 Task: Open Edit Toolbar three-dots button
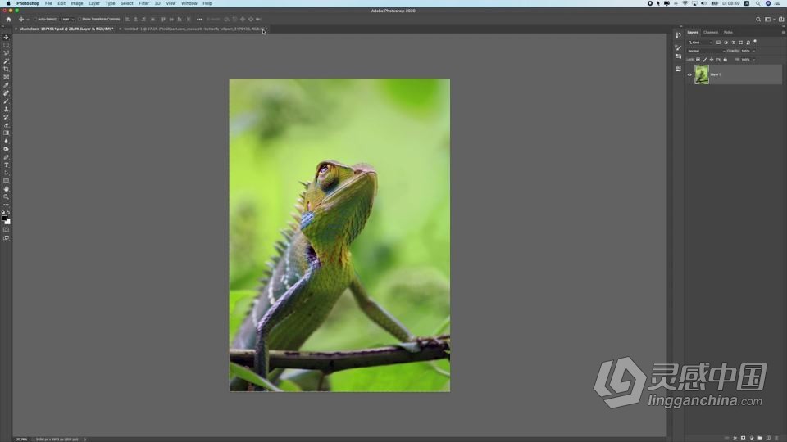point(6,205)
